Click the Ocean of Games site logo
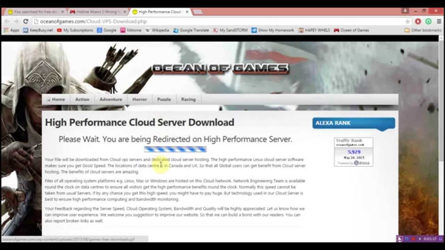 [220, 68]
